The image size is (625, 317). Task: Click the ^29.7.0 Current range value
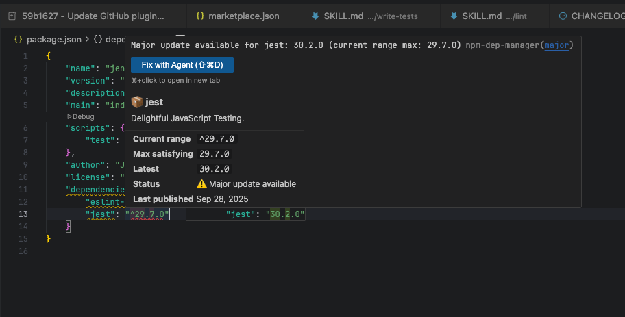click(217, 139)
